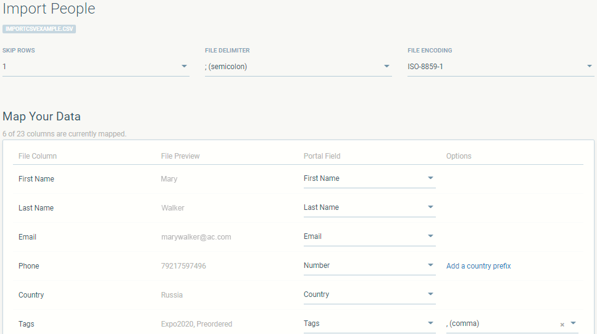Open the Skip Rows dropdown arrow
The image size is (597, 334).
point(184,67)
